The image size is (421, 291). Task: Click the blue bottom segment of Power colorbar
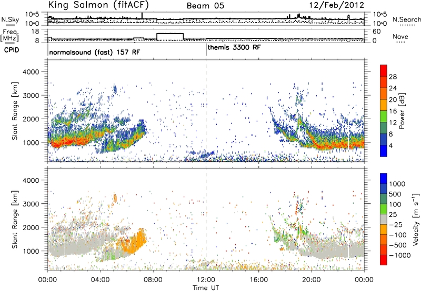[x=384, y=151]
